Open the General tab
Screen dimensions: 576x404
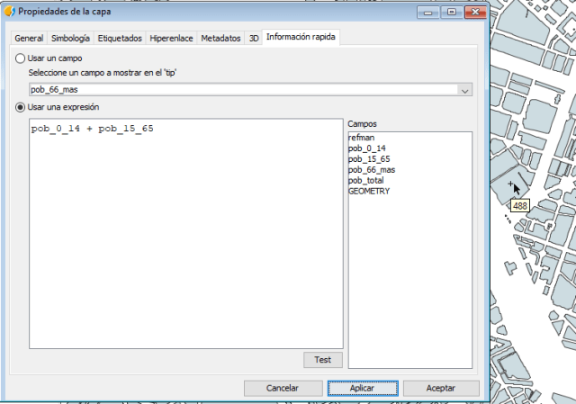coord(29,39)
